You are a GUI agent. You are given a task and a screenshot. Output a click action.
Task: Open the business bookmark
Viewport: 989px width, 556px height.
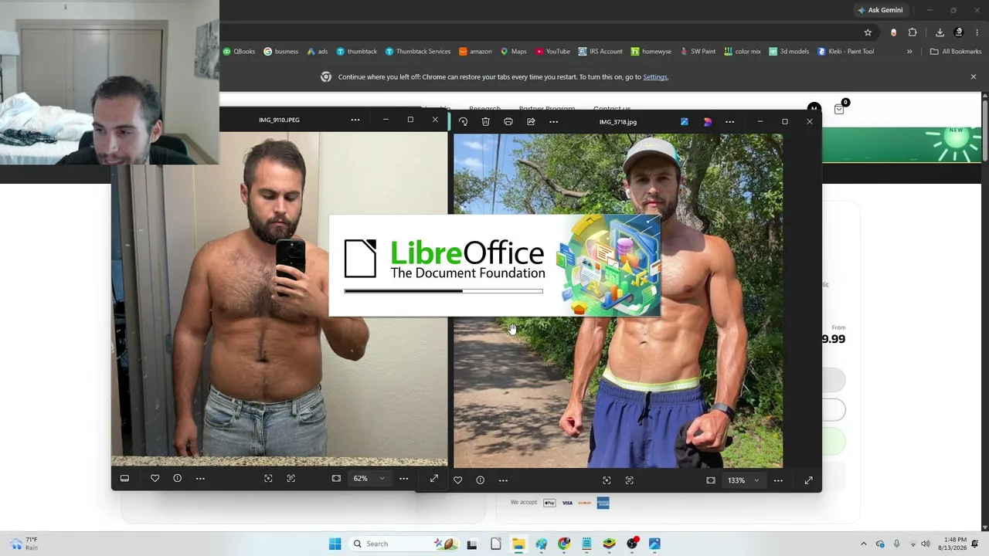(280, 52)
